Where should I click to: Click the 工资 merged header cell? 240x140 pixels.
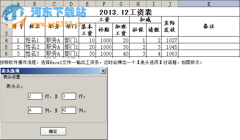104,20
